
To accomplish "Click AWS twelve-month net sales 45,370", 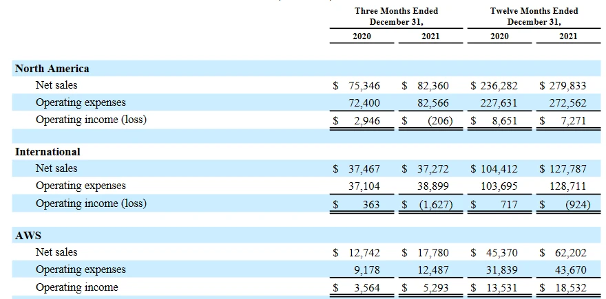I will pyautogui.click(x=500, y=253).
